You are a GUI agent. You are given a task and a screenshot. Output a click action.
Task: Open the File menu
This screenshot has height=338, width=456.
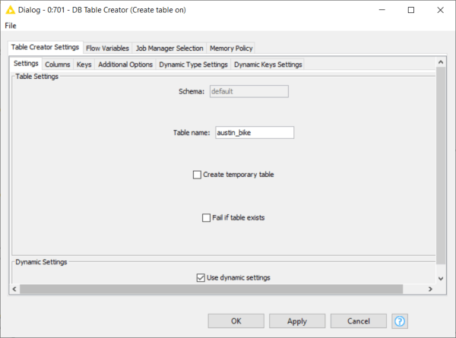pyautogui.click(x=11, y=26)
